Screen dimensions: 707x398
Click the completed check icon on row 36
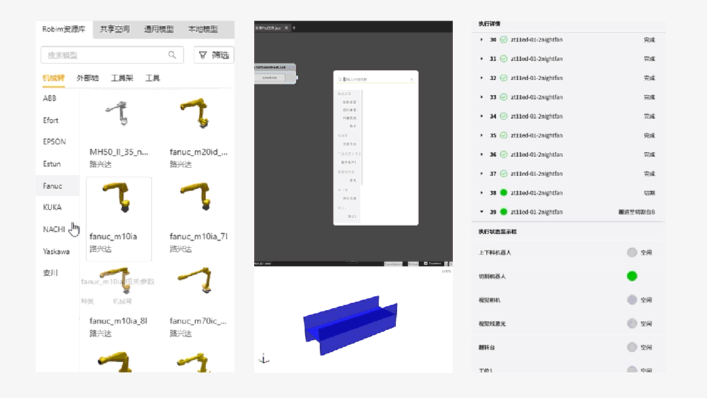(x=504, y=154)
